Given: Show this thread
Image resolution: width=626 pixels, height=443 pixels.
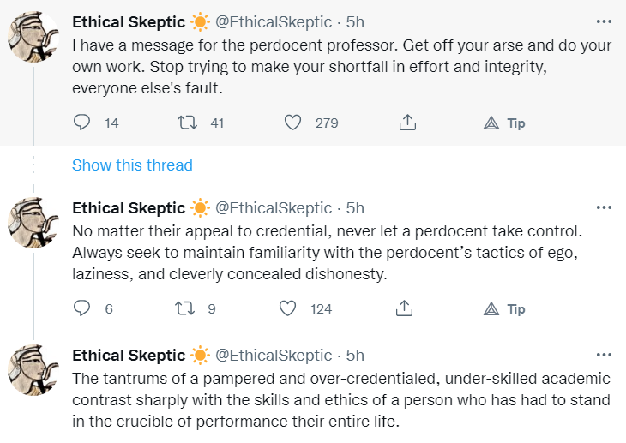Looking at the screenshot, I should pos(132,165).
